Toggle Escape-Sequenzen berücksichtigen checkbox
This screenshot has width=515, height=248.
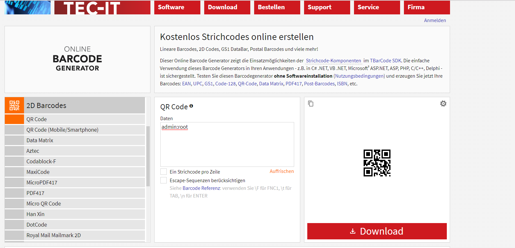pyautogui.click(x=164, y=180)
